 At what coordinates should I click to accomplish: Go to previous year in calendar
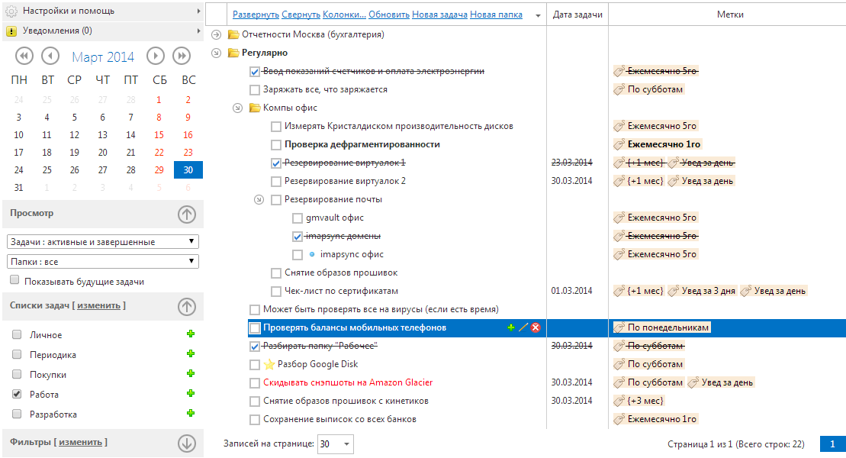pyautogui.click(x=24, y=56)
